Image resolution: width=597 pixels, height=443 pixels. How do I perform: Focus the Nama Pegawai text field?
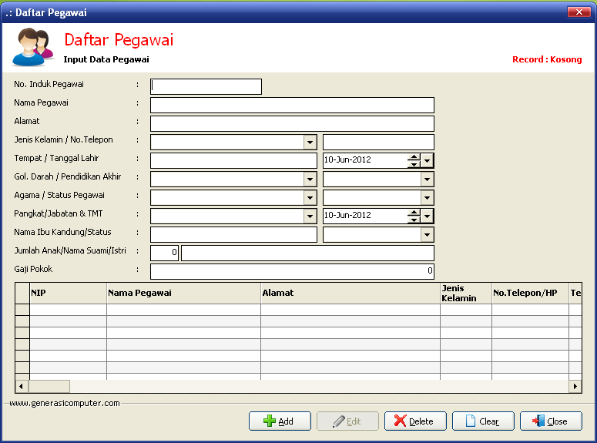coord(292,106)
